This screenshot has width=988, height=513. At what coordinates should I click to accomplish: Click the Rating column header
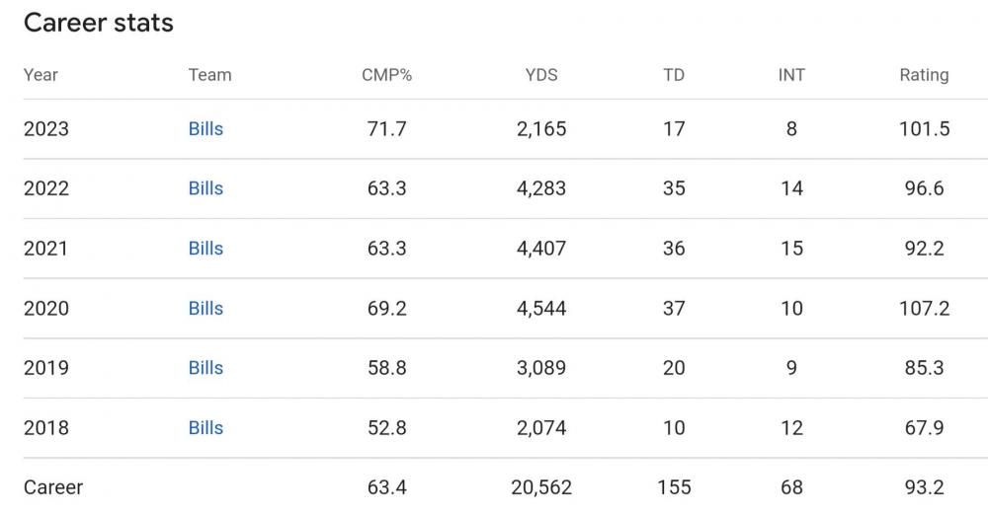tap(924, 75)
